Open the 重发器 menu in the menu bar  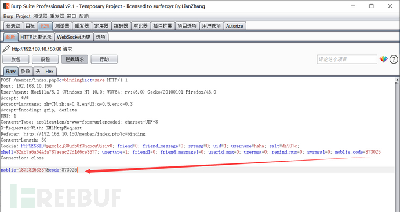(x=57, y=16)
